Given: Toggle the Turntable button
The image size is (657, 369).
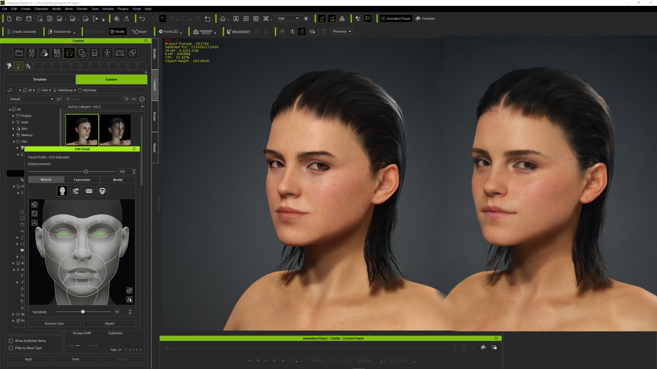Looking at the screenshot, I should pyautogui.click(x=425, y=19).
